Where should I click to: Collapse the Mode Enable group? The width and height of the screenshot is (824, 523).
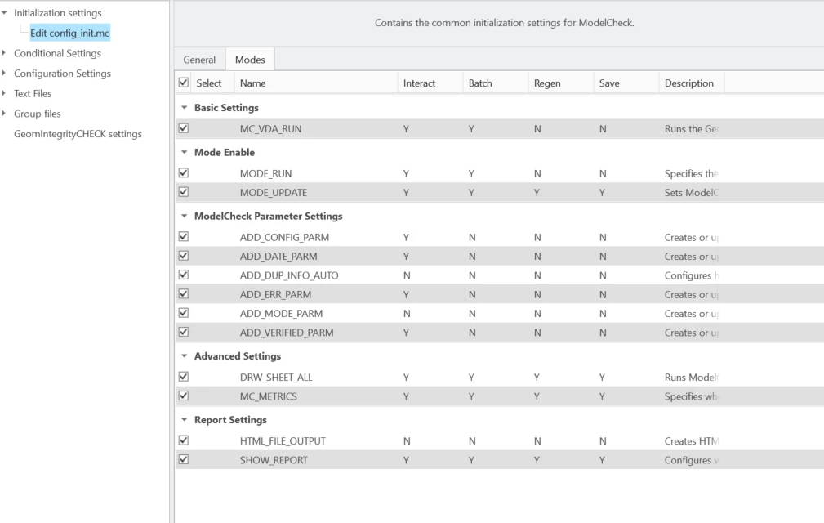click(184, 153)
